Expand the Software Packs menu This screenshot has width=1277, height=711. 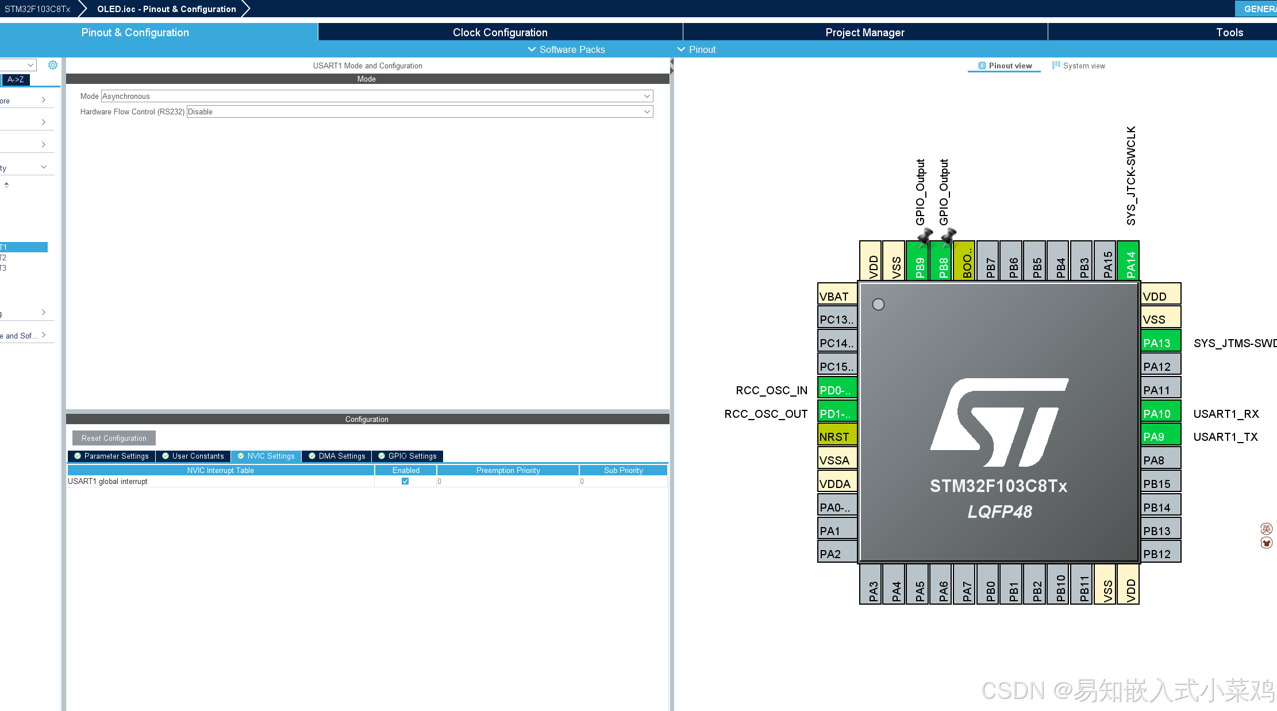[566, 49]
